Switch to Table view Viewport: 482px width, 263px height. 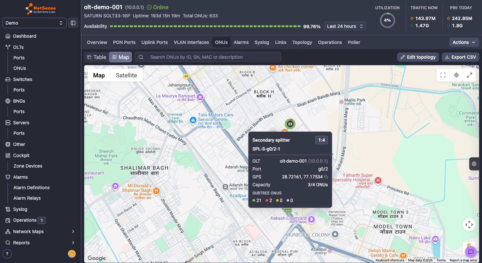pyautogui.click(x=96, y=57)
